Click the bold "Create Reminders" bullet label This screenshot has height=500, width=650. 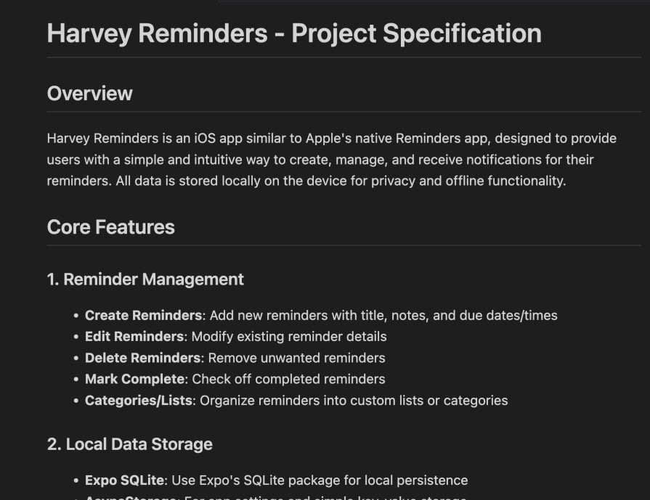click(x=143, y=316)
